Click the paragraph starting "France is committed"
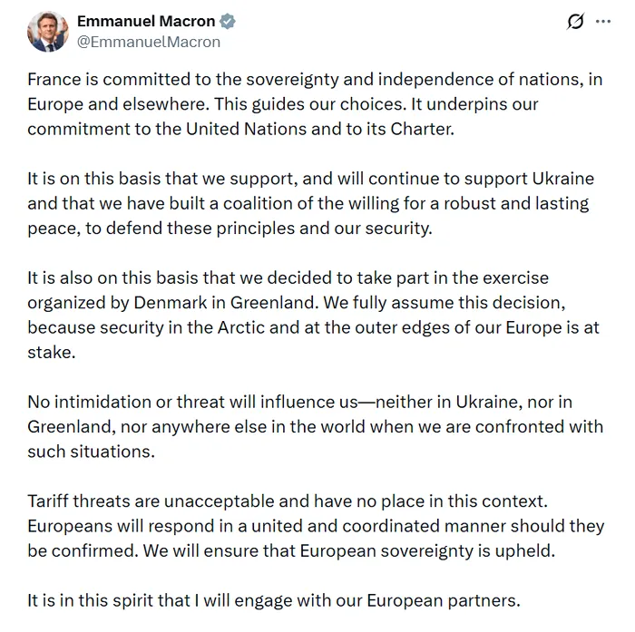Viewport: 635px width, 632px height. click(314, 104)
